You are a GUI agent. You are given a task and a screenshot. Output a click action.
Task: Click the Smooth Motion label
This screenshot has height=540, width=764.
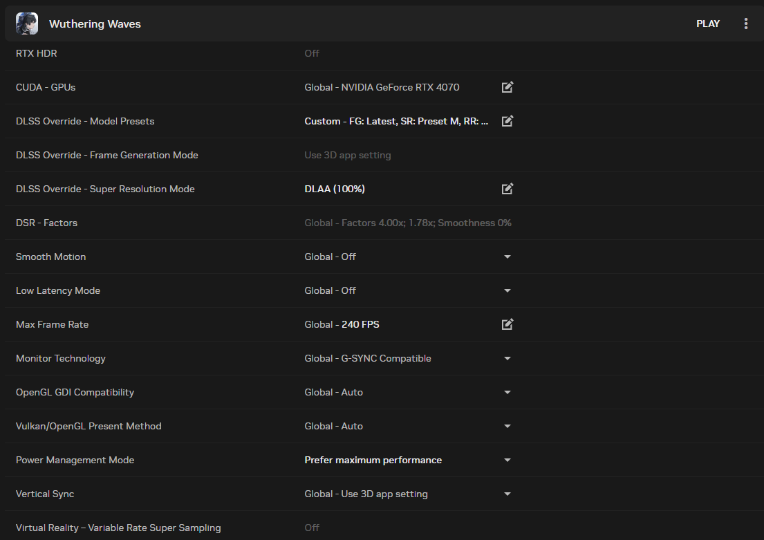[x=50, y=257]
